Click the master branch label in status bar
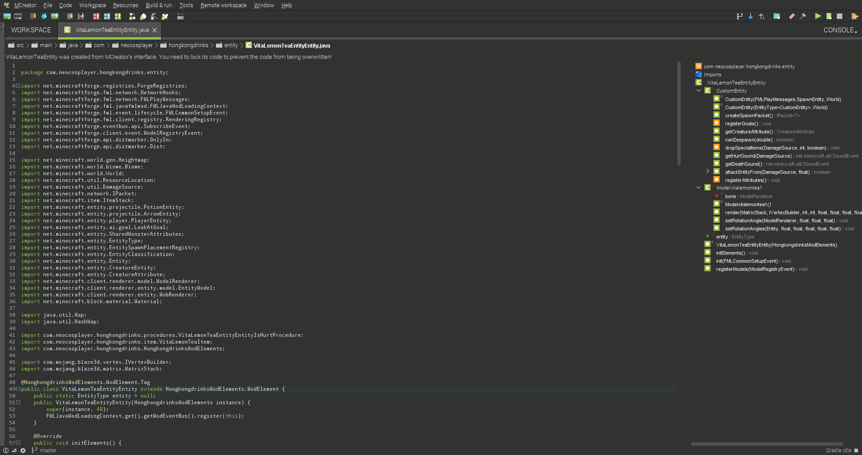The width and height of the screenshot is (862, 455). [x=48, y=451]
